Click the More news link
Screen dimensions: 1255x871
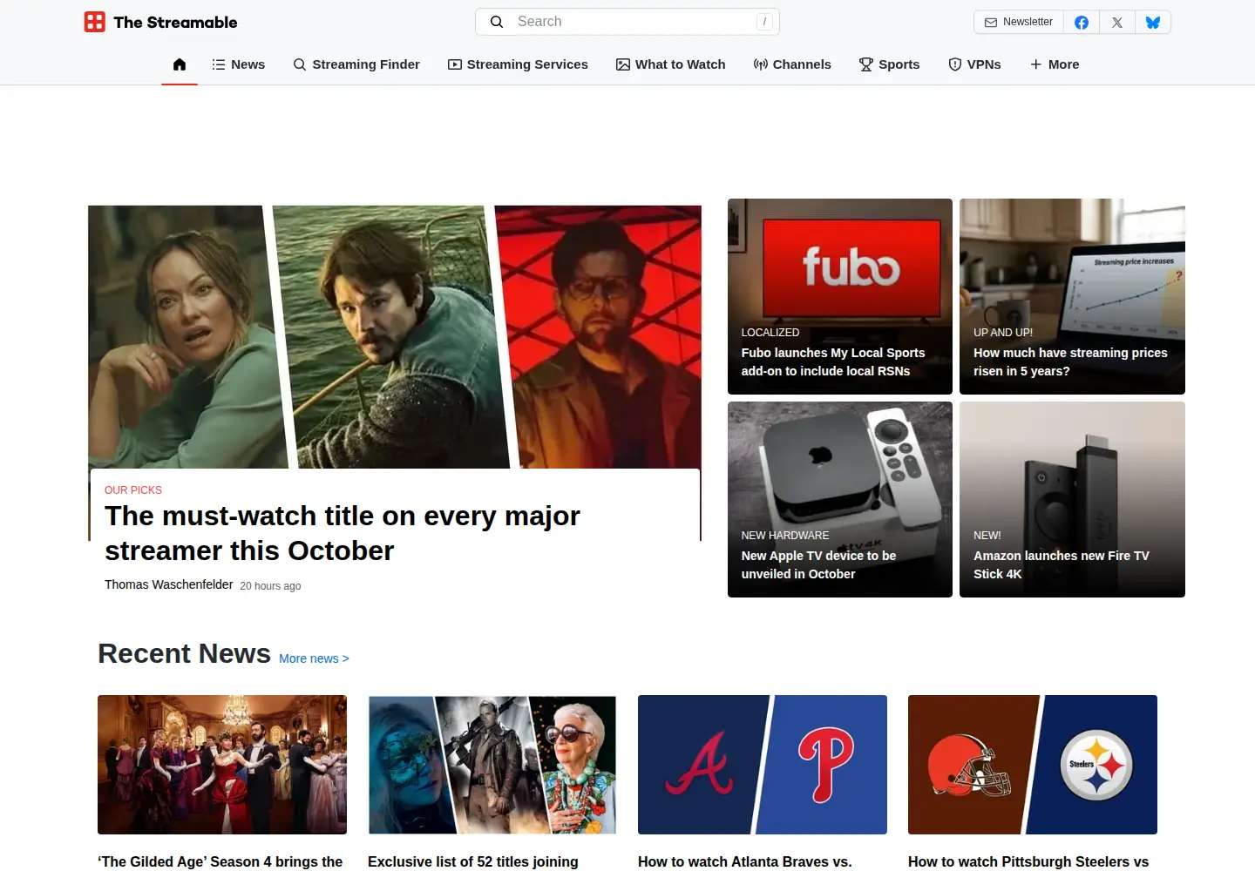pyautogui.click(x=314, y=658)
